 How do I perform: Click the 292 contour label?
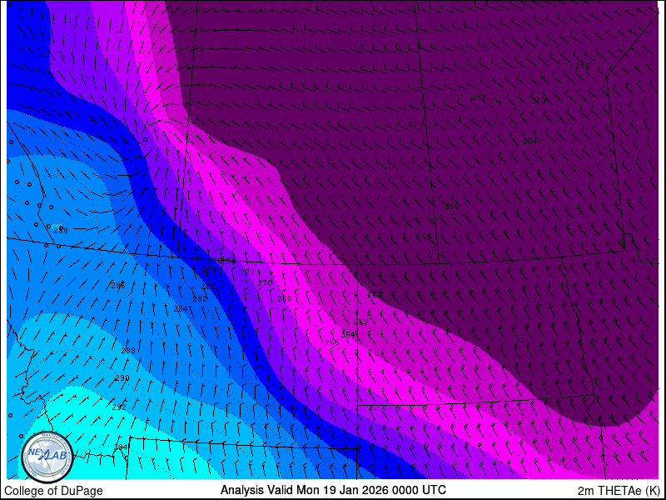(x=119, y=407)
